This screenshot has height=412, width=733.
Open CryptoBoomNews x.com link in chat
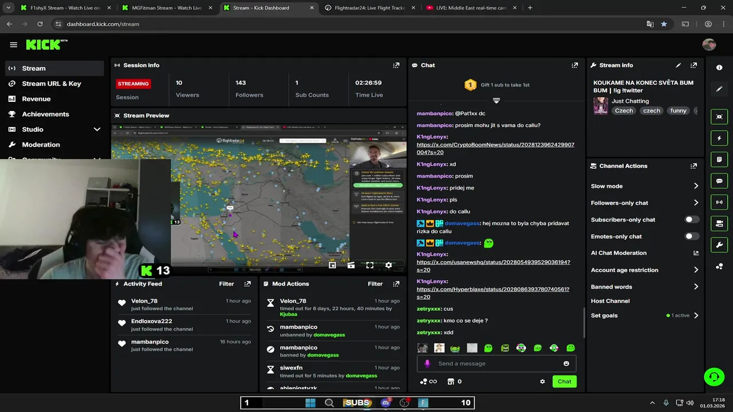pos(495,149)
